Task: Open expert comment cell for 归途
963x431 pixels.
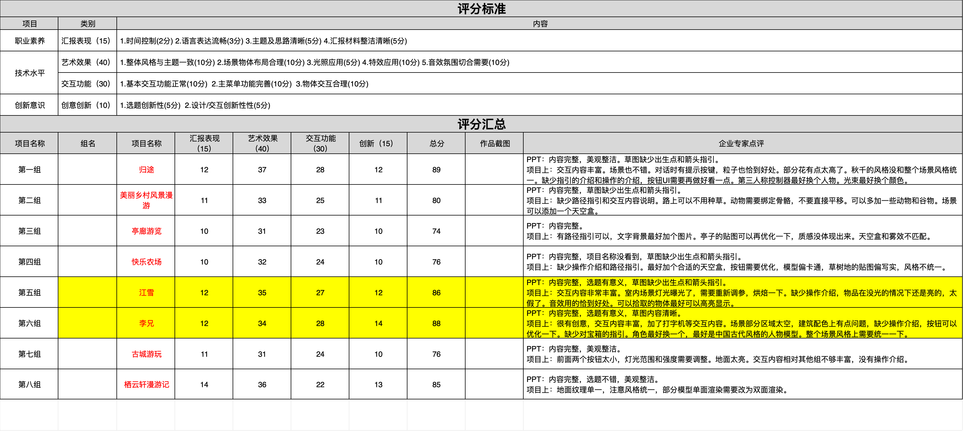Action: (743, 170)
